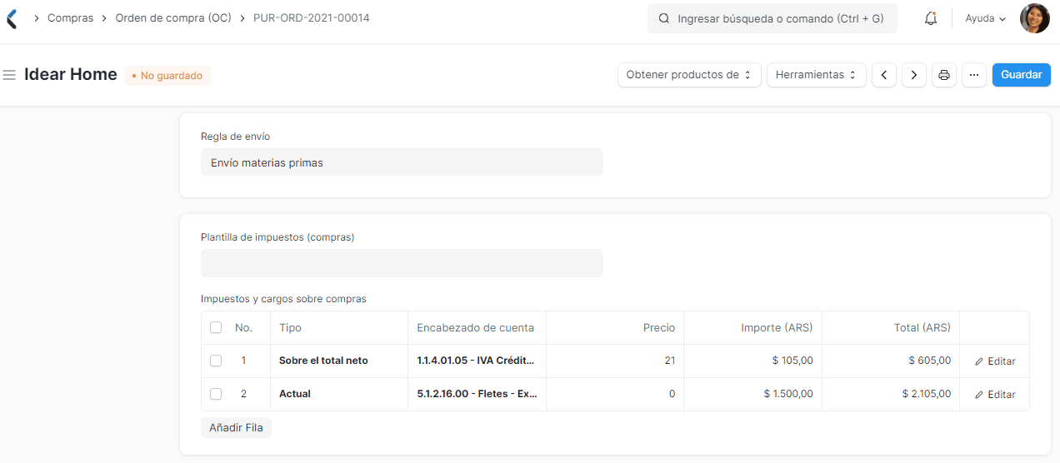Check the row 1 Sobre el total neto checkbox
This screenshot has height=463, width=1060.
(216, 361)
